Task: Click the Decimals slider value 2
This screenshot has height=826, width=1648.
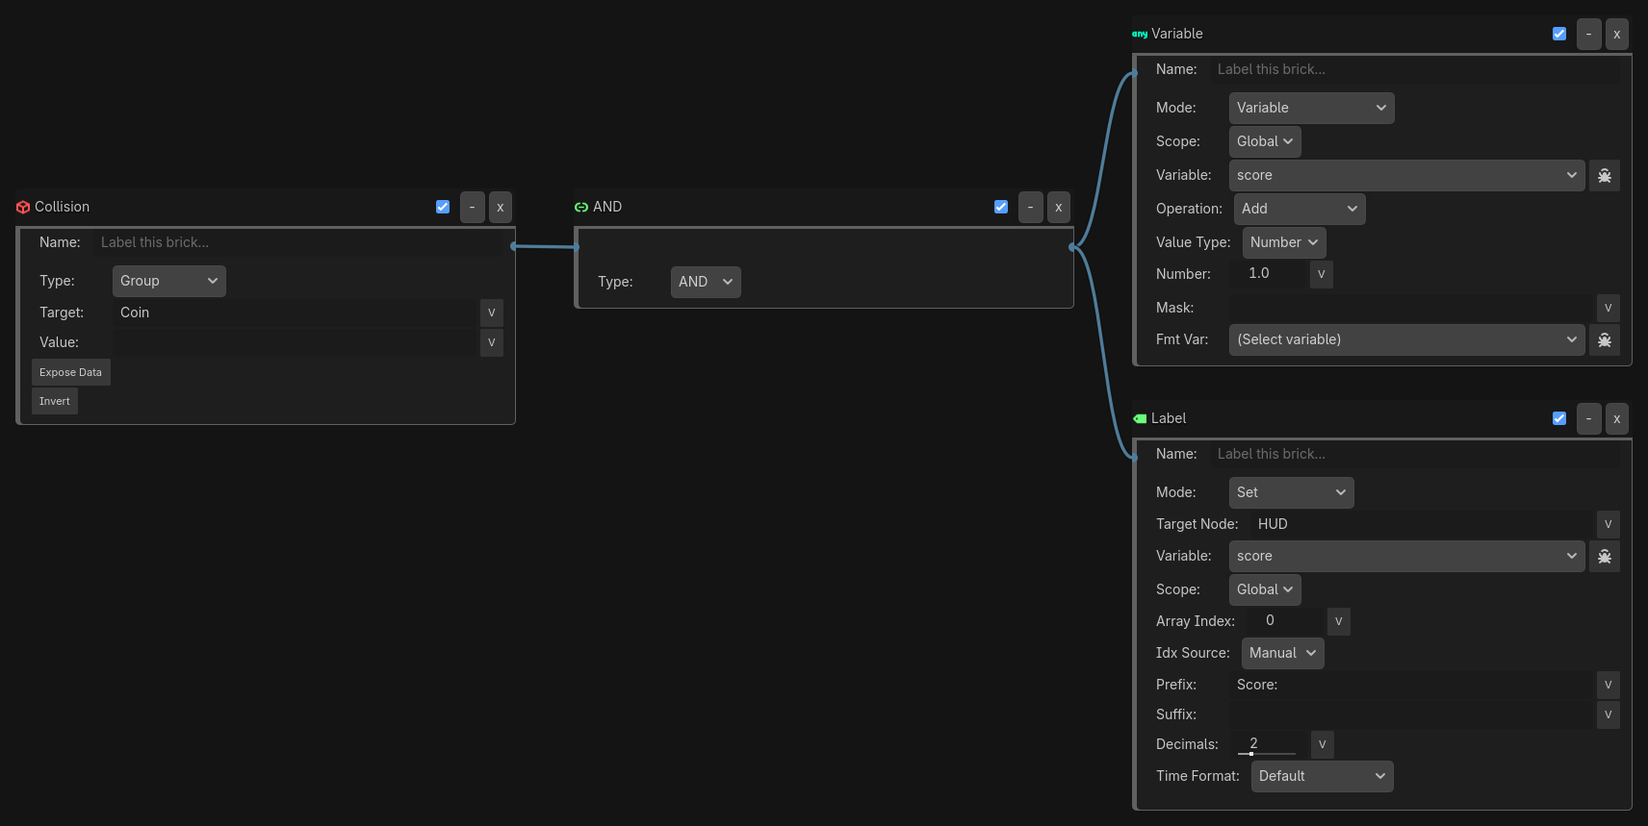Action: coord(1267,744)
